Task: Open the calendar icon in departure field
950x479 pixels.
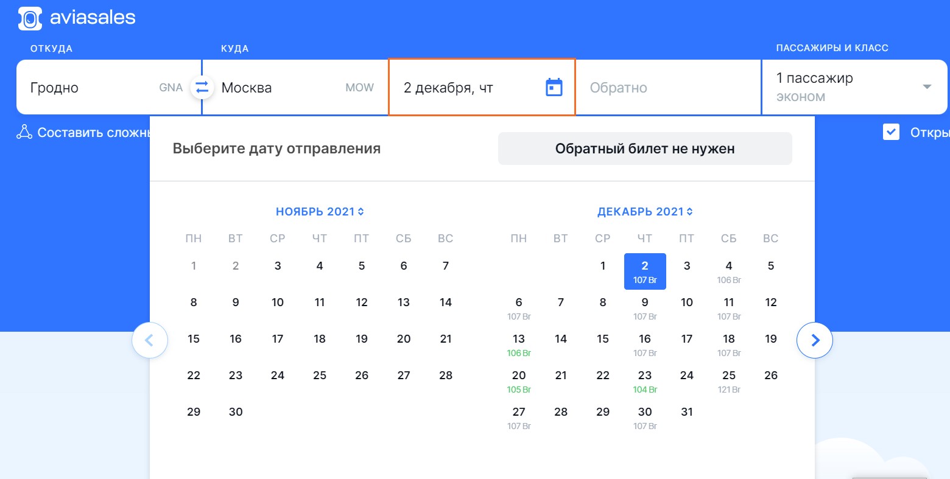Action: pos(554,87)
